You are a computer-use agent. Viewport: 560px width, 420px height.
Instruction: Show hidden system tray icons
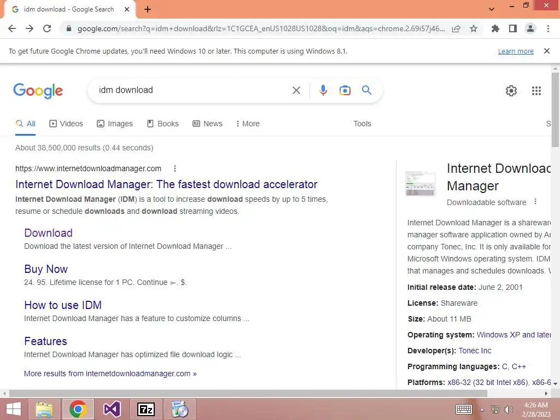coord(482,410)
